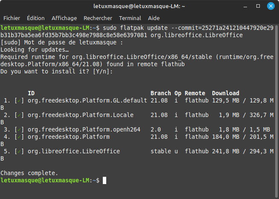Click the terminal vertical scrollbar
279x199 pixels.
click(x=276, y=111)
